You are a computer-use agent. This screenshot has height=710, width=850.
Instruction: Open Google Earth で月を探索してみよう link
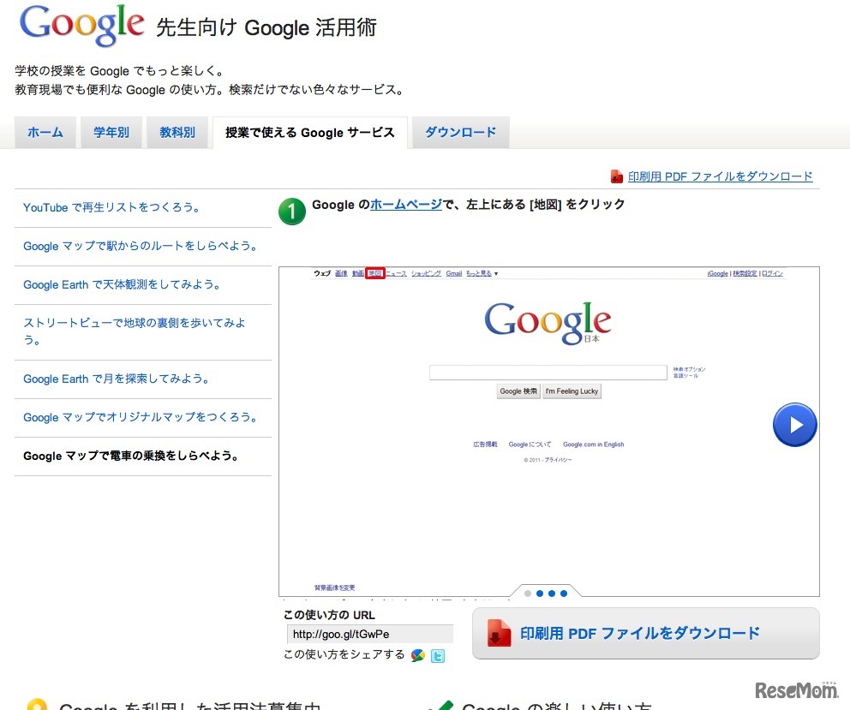pos(117,379)
